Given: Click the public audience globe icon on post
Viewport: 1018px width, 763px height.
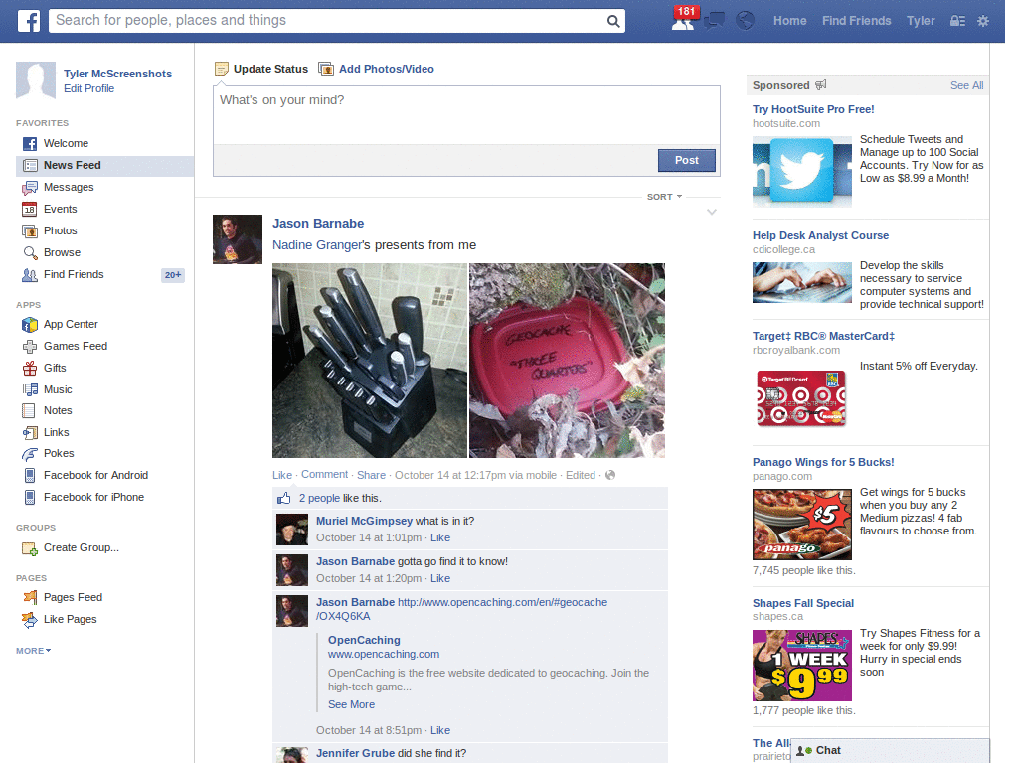Looking at the screenshot, I should pyautogui.click(x=610, y=476).
